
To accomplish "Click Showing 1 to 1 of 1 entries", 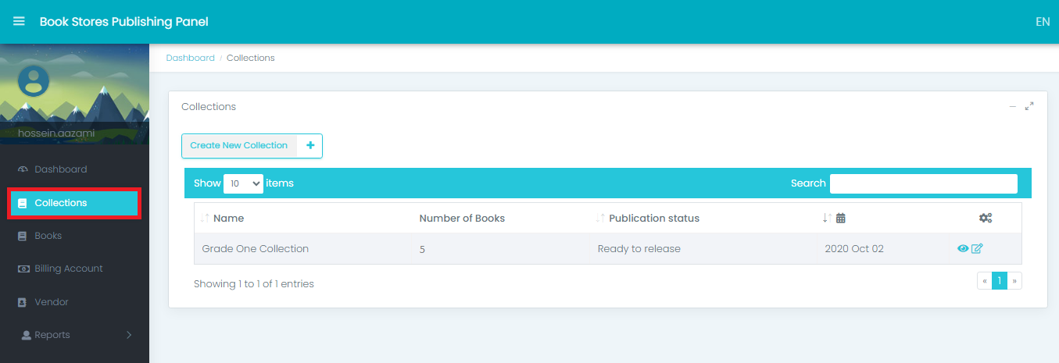I will tap(254, 284).
